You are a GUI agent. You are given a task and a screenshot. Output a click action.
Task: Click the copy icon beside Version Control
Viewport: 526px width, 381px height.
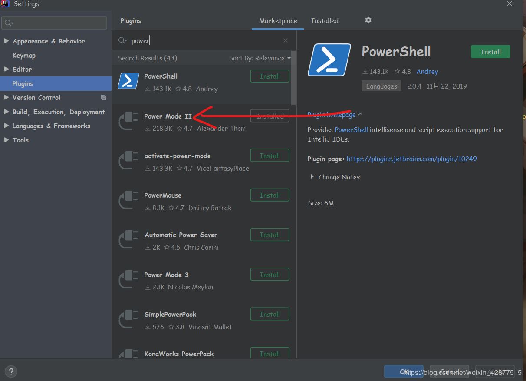[x=103, y=98]
